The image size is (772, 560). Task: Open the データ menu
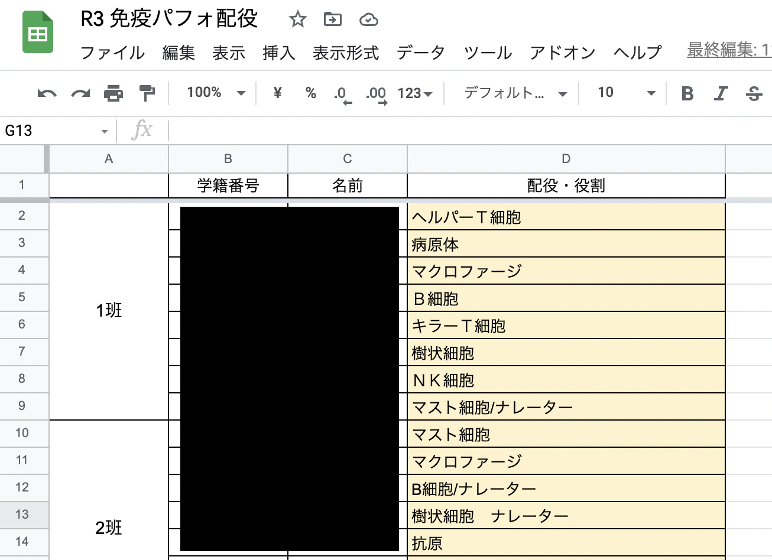tap(420, 53)
